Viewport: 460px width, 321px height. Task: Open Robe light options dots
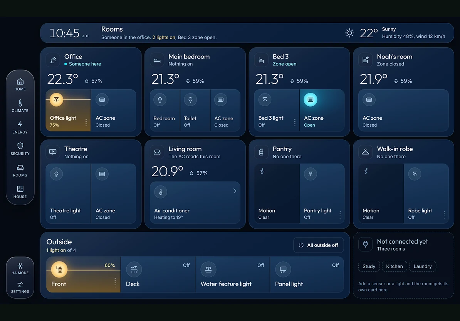coord(445,215)
